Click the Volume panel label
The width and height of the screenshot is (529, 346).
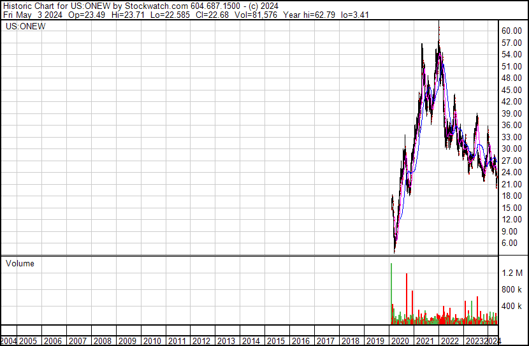[20, 263]
